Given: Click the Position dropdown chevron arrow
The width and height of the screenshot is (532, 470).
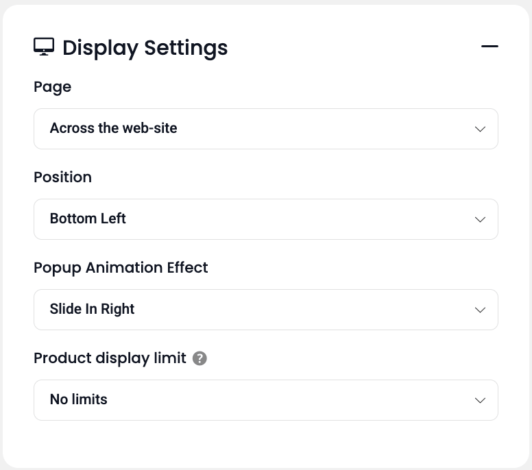Looking at the screenshot, I should 480,219.
